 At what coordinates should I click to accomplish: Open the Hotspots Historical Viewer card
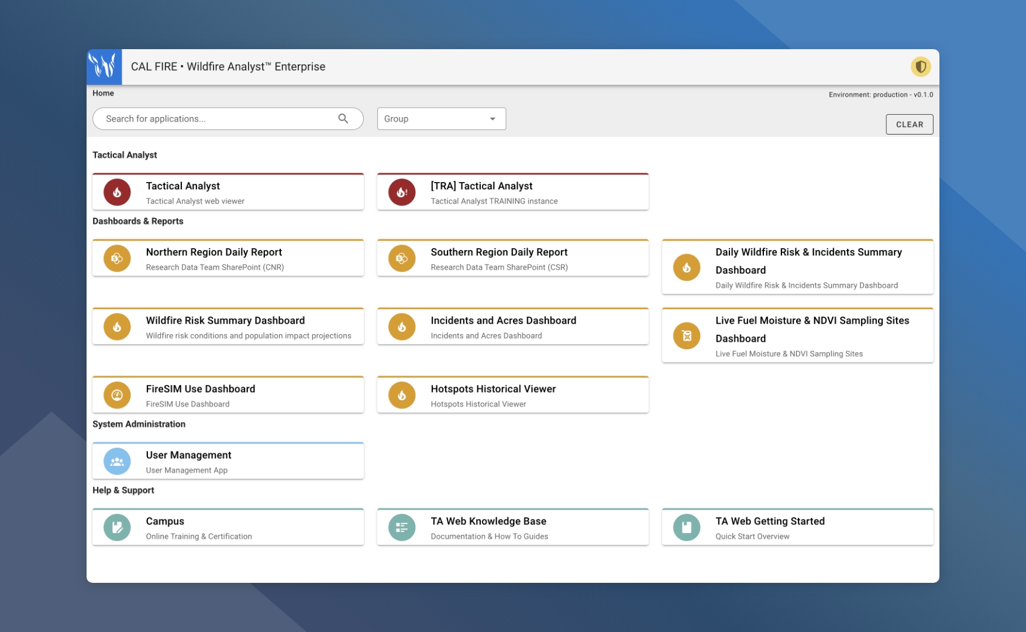click(512, 394)
